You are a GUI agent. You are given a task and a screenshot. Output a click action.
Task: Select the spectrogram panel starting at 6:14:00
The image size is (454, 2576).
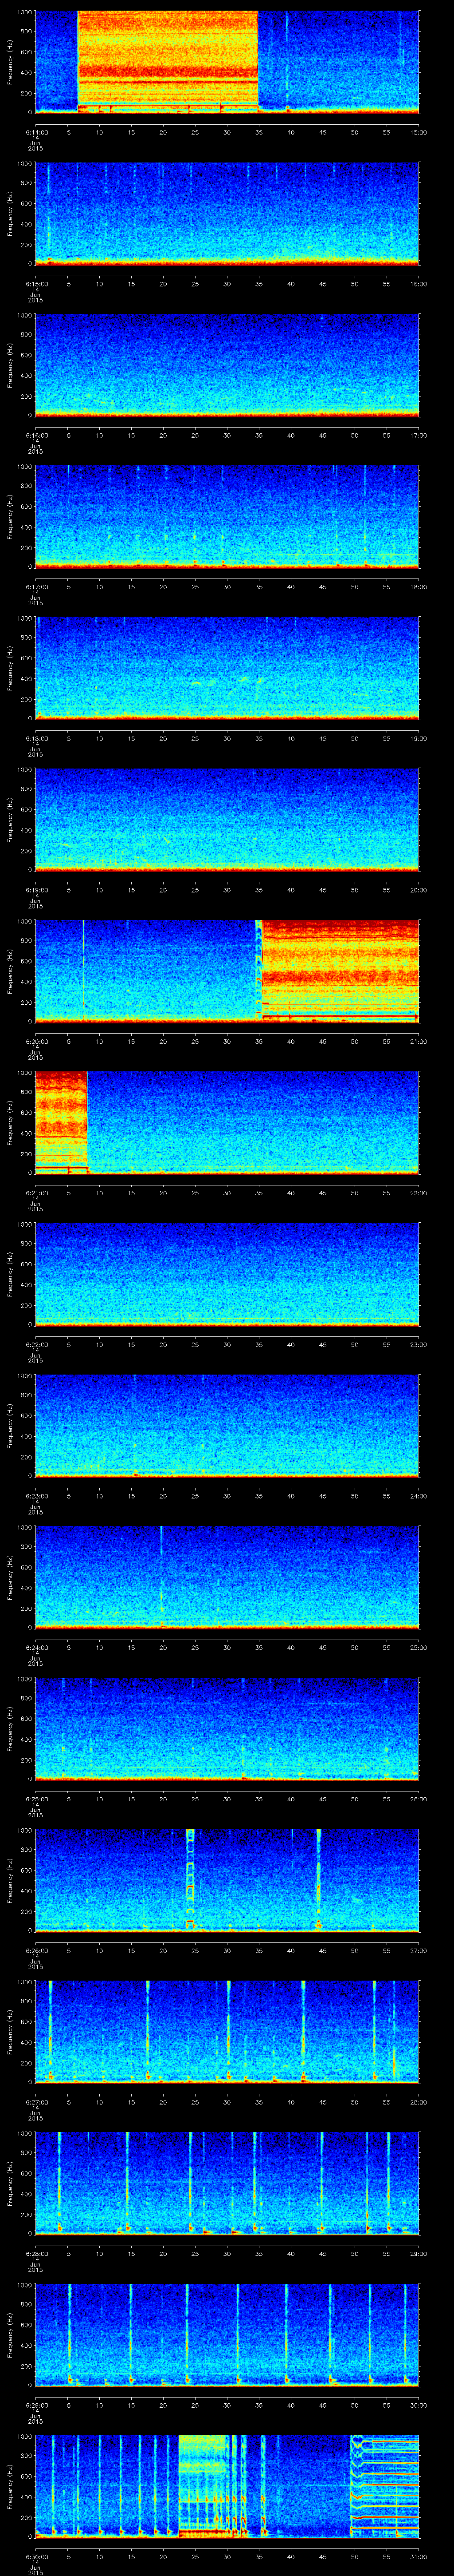pos(227,62)
